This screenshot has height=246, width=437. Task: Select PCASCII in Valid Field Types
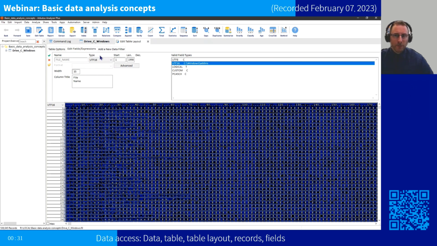[273, 74]
